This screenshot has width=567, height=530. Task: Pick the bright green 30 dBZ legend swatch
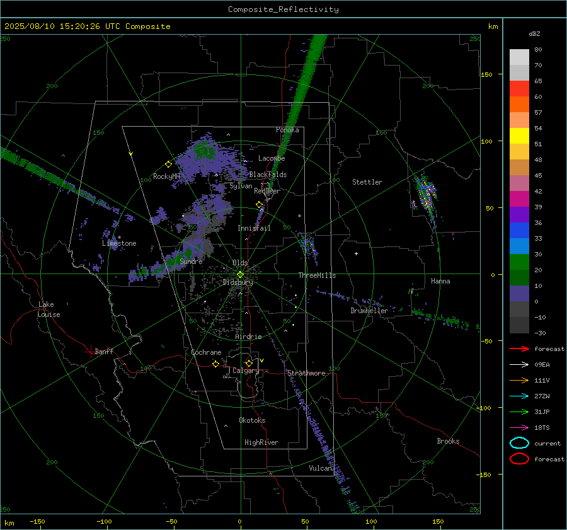519,262
